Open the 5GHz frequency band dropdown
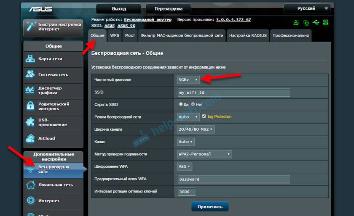 (x=188, y=79)
